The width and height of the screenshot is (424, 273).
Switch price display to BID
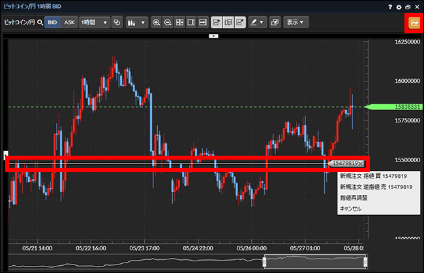click(x=53, y=22)
